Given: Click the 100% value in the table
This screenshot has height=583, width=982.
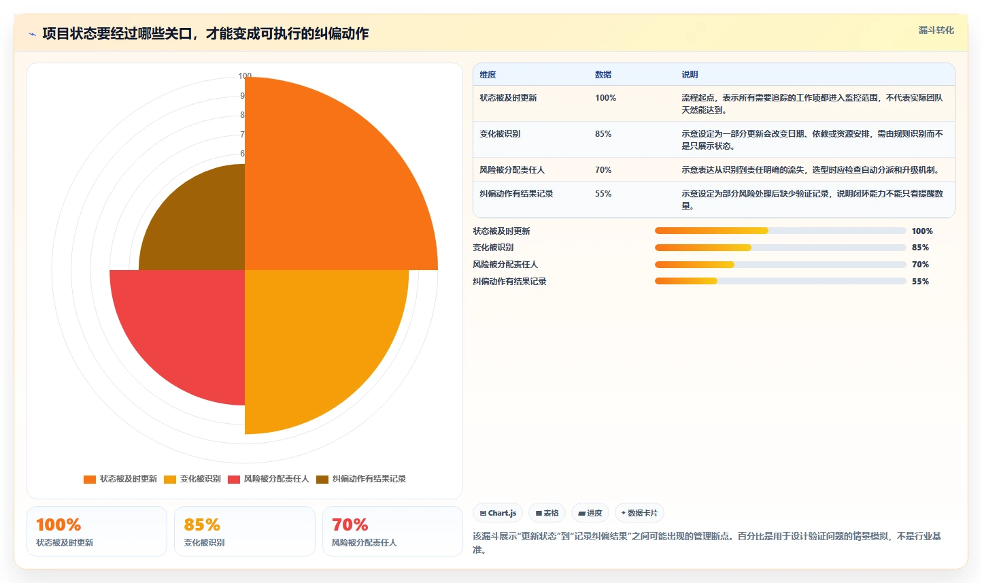Looking at the screenshot, I should 605,98.
